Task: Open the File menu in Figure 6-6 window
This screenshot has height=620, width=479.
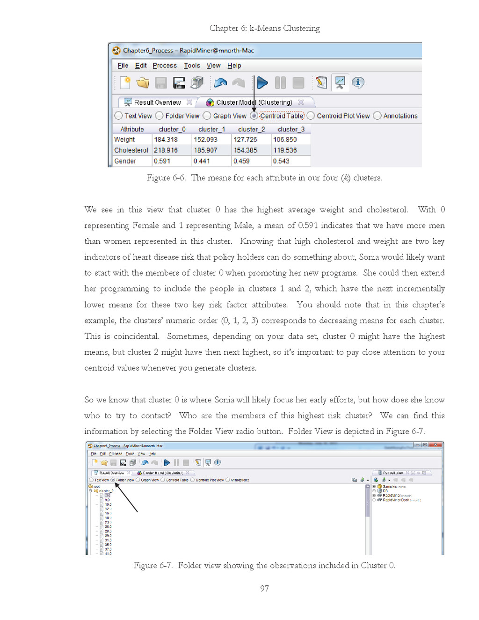Action: tap(123, 66)
